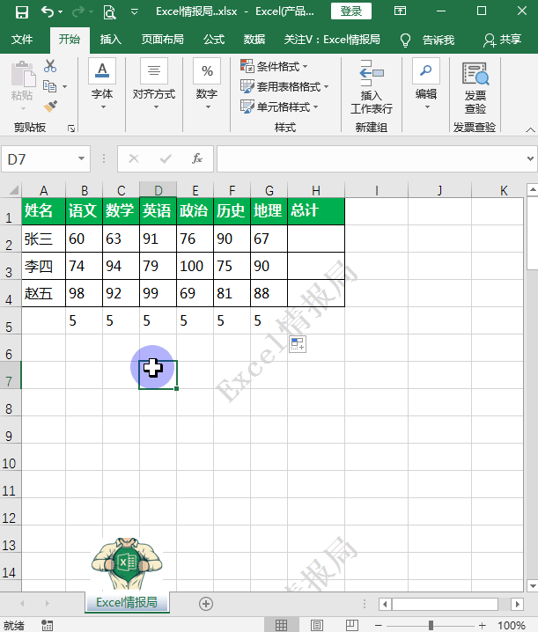Image resolution: width=538 pixels, height=632 pixels.
Task: Click the macro recording status bar icon
Action: 47,625
